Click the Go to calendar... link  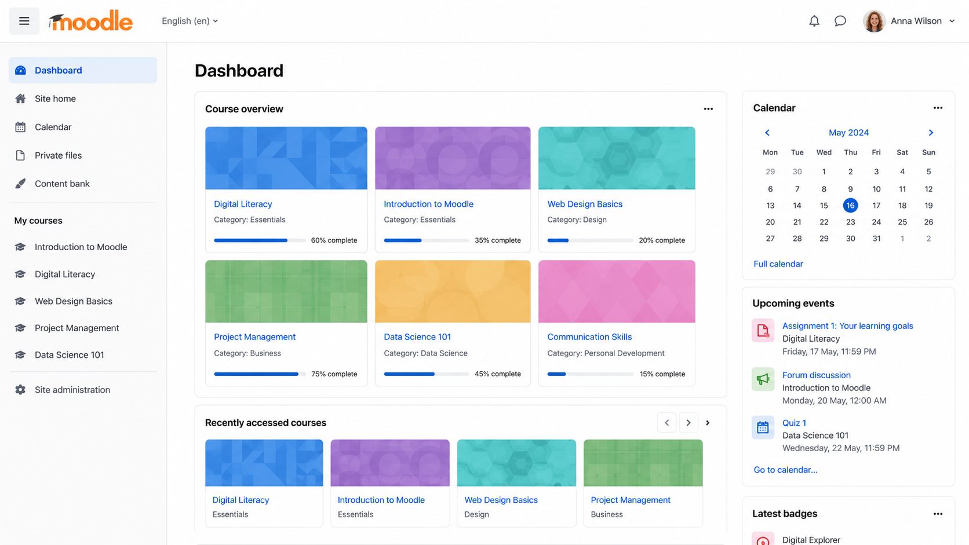pos(785,470)
